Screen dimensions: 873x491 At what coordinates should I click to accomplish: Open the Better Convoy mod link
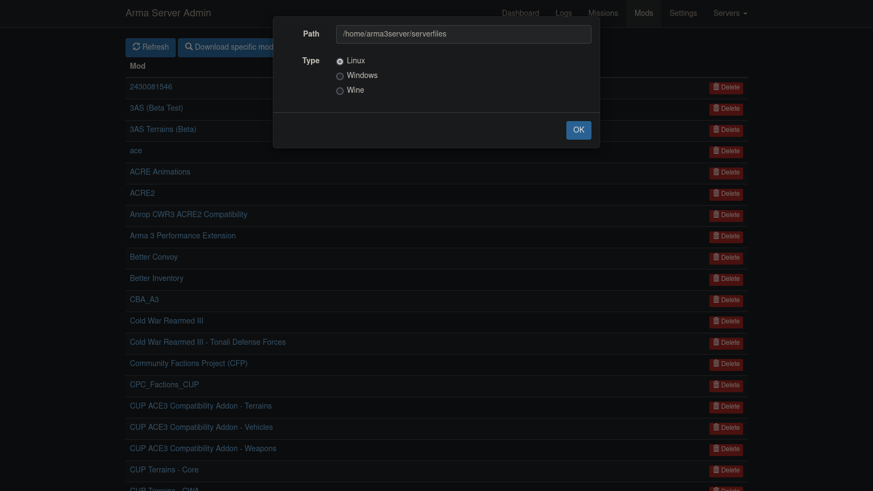pyautogui.click(x=154, y=257)
